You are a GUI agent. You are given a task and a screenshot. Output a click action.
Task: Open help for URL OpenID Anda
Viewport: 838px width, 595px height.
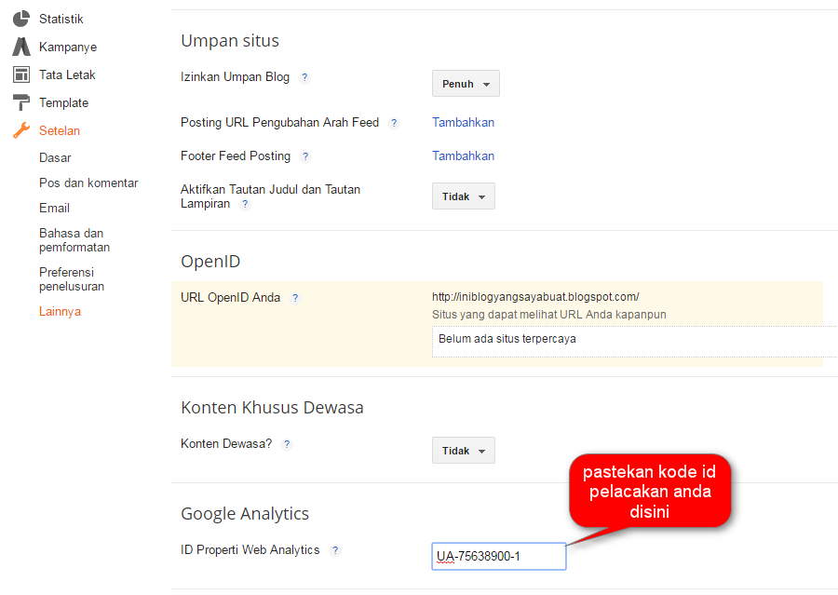(x=295, y=298)
